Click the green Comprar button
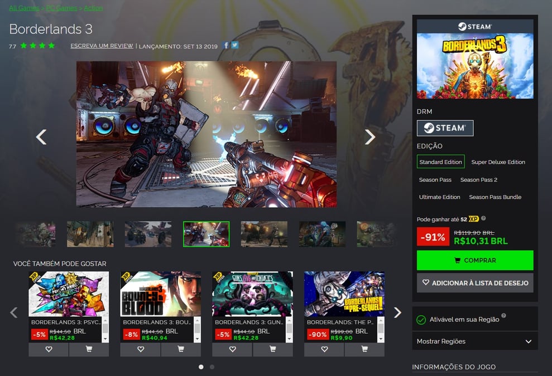The height and width of the screenshot is (376, 552). [x=475, y=260]
